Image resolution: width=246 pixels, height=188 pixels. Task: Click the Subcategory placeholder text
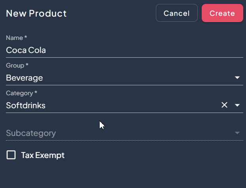(31, 133)
